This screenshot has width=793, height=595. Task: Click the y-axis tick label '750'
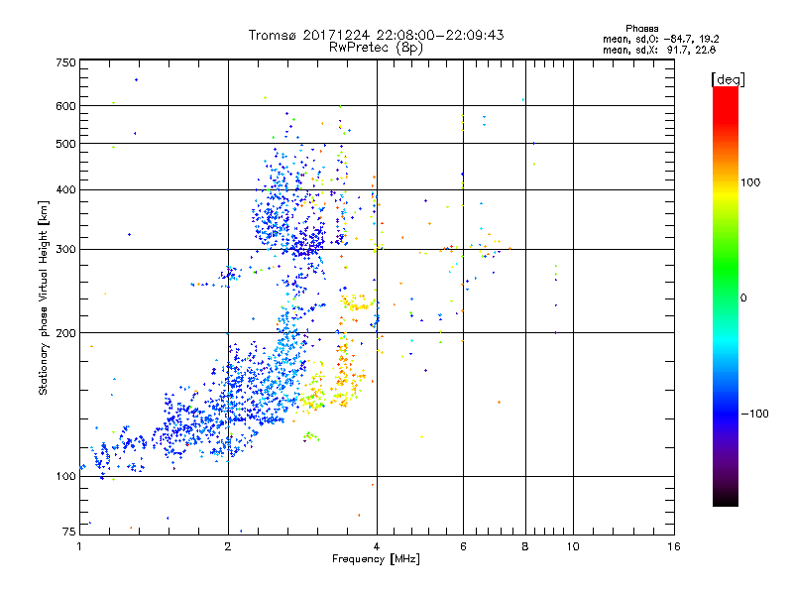[x=65, y=62]
